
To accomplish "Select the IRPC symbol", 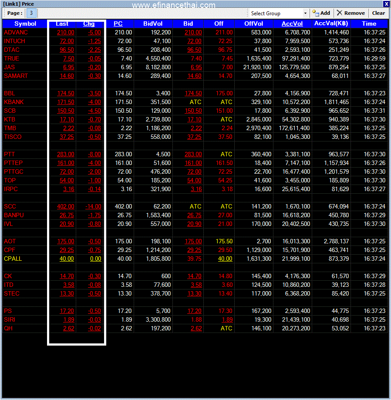I will pyautogui.click(x=11, y=189).
